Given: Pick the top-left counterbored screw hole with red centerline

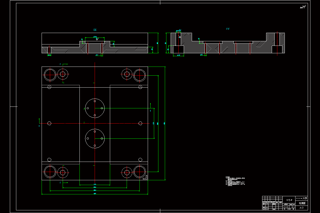Looking at the screenshot, I should coord(63,74).
